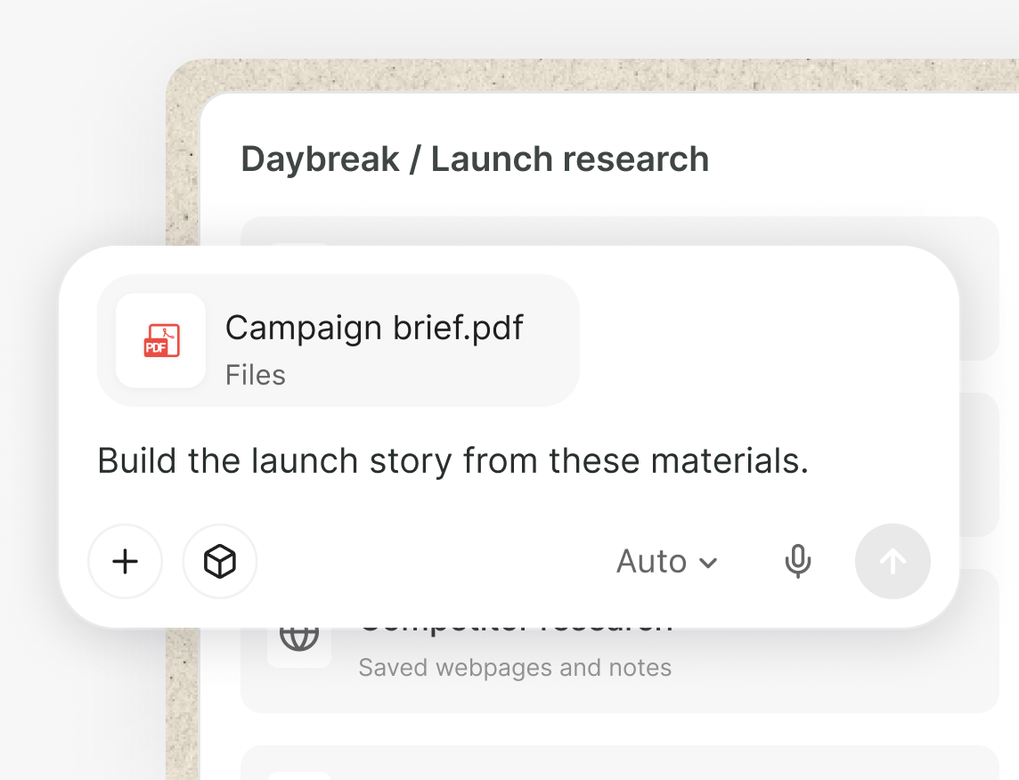Click the card edge right of the composer
This screenshot has width=1019, height=780.
click(x=980, y=465)
